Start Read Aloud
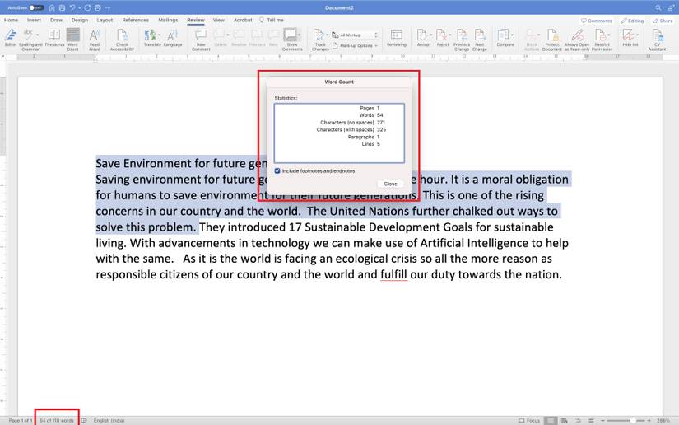679x425 pixels. tap(95, 40)
